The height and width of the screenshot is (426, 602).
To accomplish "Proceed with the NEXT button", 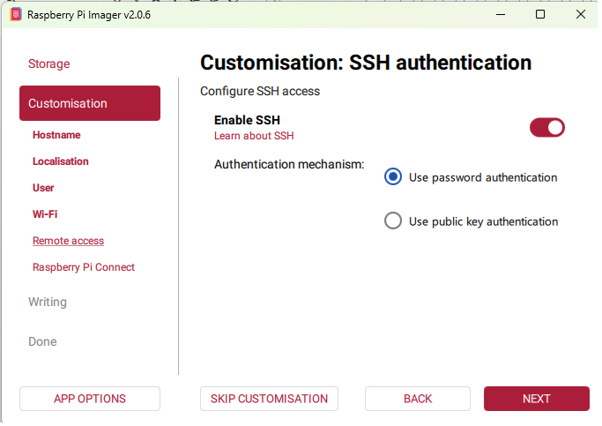I will click(x=536, y=399).
